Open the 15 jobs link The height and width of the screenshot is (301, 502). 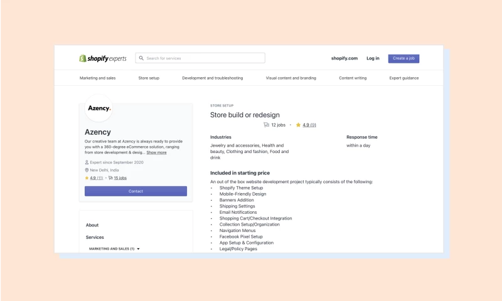(x=120, y=178)
